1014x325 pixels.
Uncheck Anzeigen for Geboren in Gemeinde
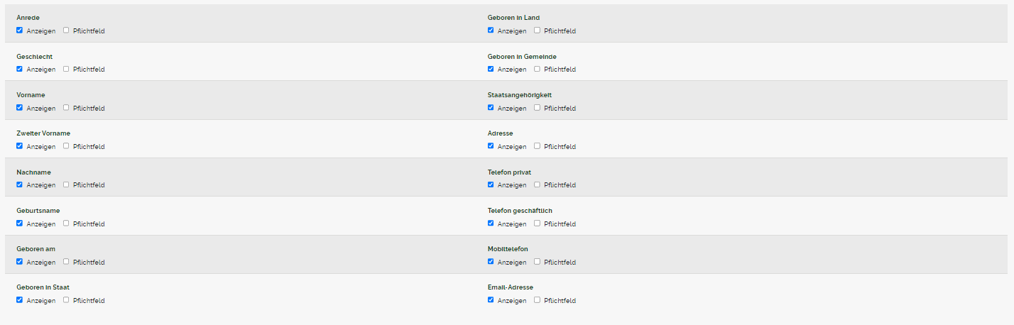[x=491, y=69]
